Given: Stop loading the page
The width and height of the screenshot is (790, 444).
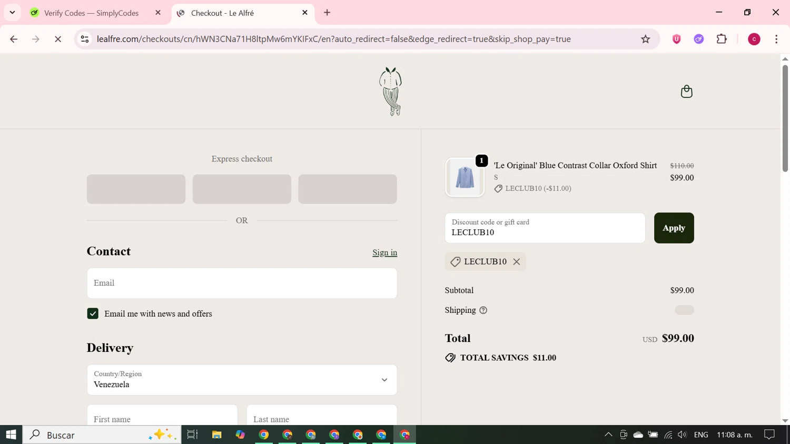Looking at the screenshot, I should [x=58, y=39].
